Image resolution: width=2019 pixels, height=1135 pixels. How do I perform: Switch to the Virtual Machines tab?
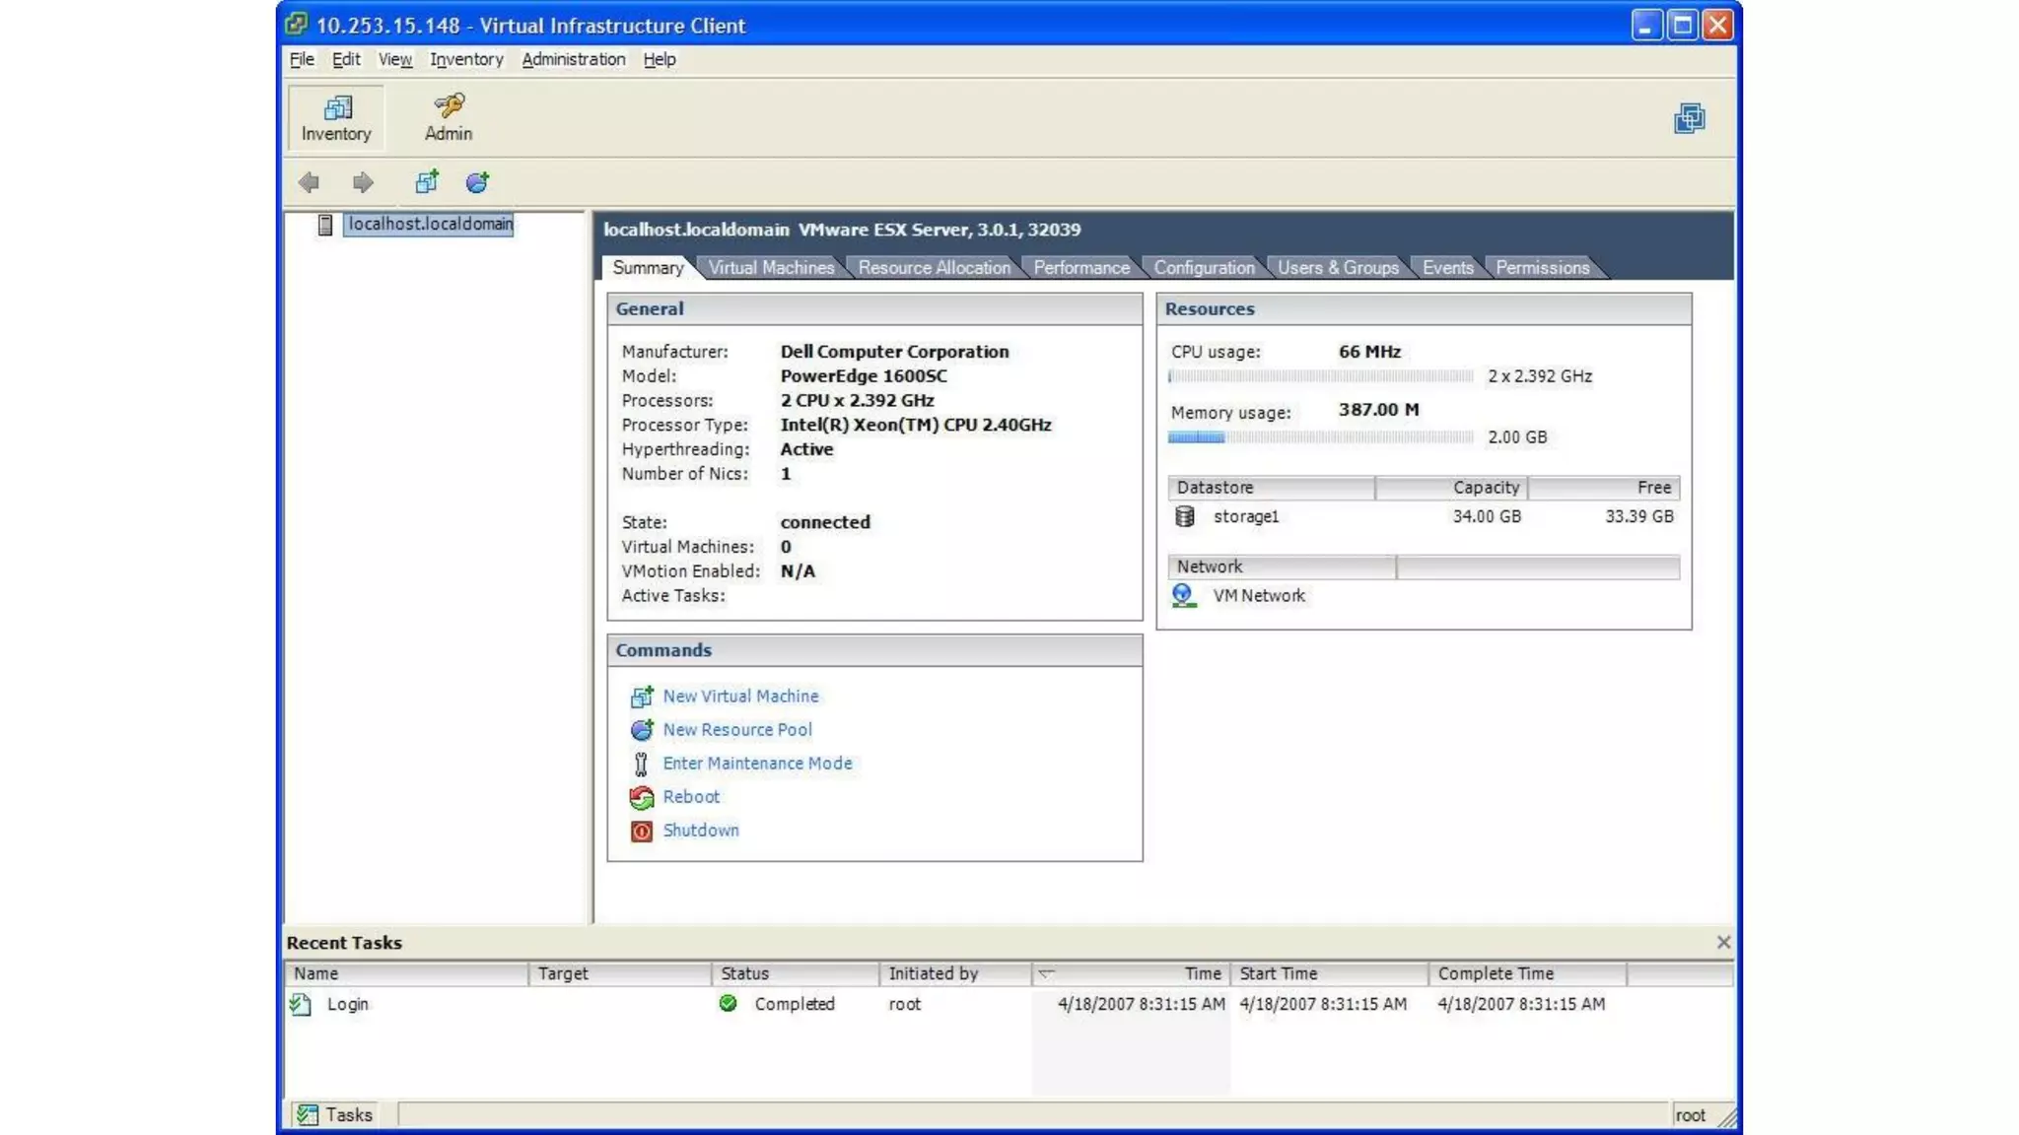(771, 268)
